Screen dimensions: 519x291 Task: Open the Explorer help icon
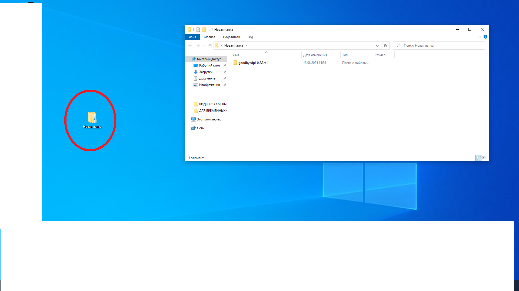485,37
